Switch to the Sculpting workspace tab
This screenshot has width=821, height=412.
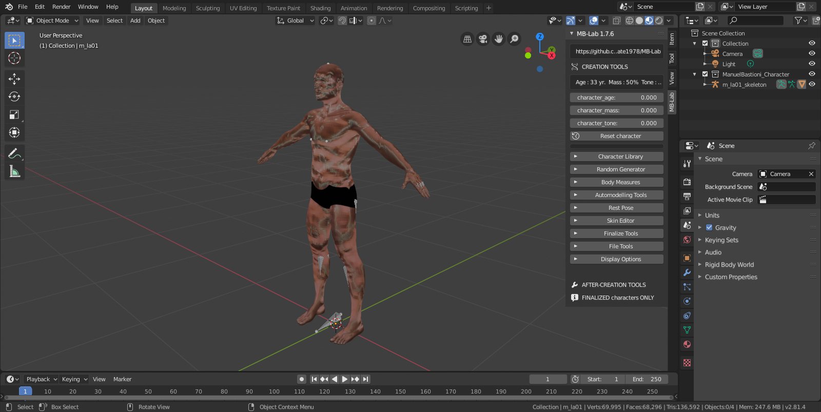click(x=208, y=8)
